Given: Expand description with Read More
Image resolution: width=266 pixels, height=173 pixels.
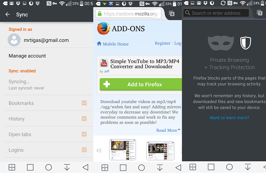Looking at the screenshot, I should tap(168, 130).
